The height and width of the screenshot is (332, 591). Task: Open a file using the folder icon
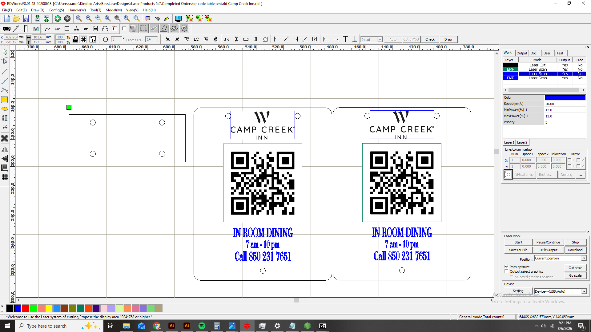point(16,19)
